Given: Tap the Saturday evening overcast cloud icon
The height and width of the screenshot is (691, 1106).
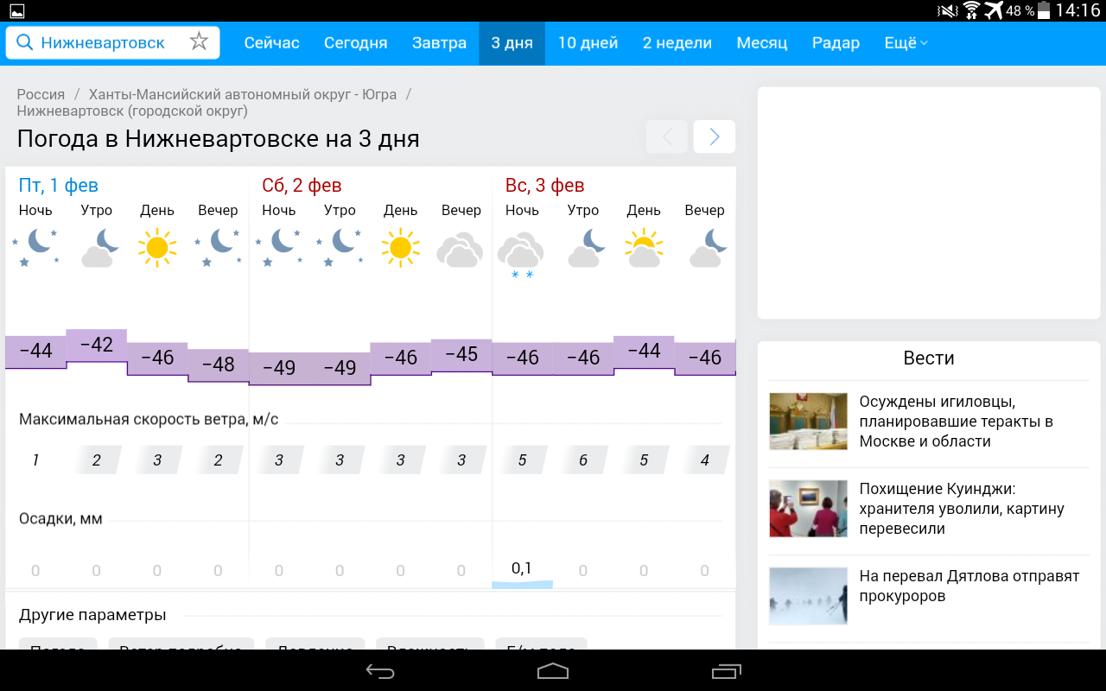Looking at the screenshot, I should tap(461, 250).
